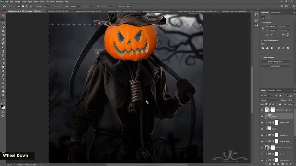Open the Image menu

pos(18,2)
